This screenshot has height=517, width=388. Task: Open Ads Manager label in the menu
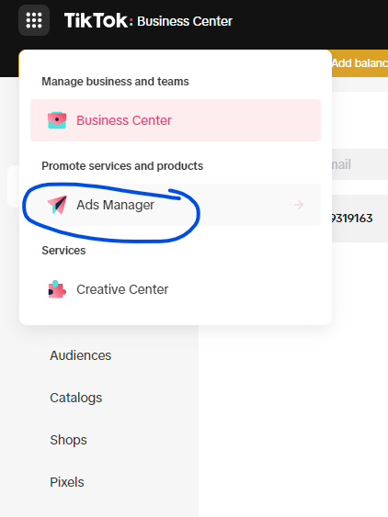115,205
